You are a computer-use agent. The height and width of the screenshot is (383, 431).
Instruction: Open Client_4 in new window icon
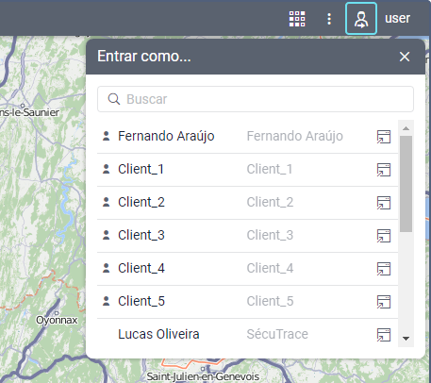(384, 269)
